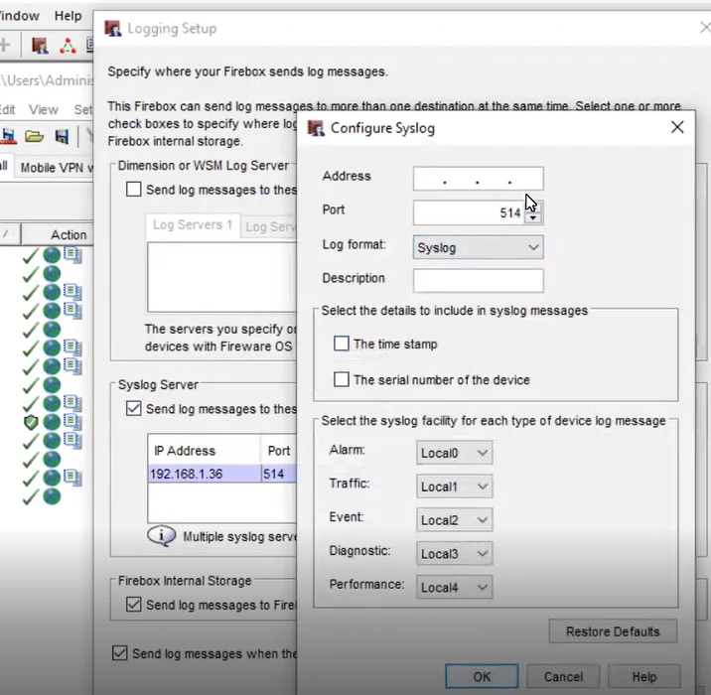Screen dimensions: 711x695
Task: Click the Port number field showing 514
Action: [469, 212]
